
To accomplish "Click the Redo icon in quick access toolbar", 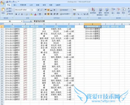I will (14, 2).
